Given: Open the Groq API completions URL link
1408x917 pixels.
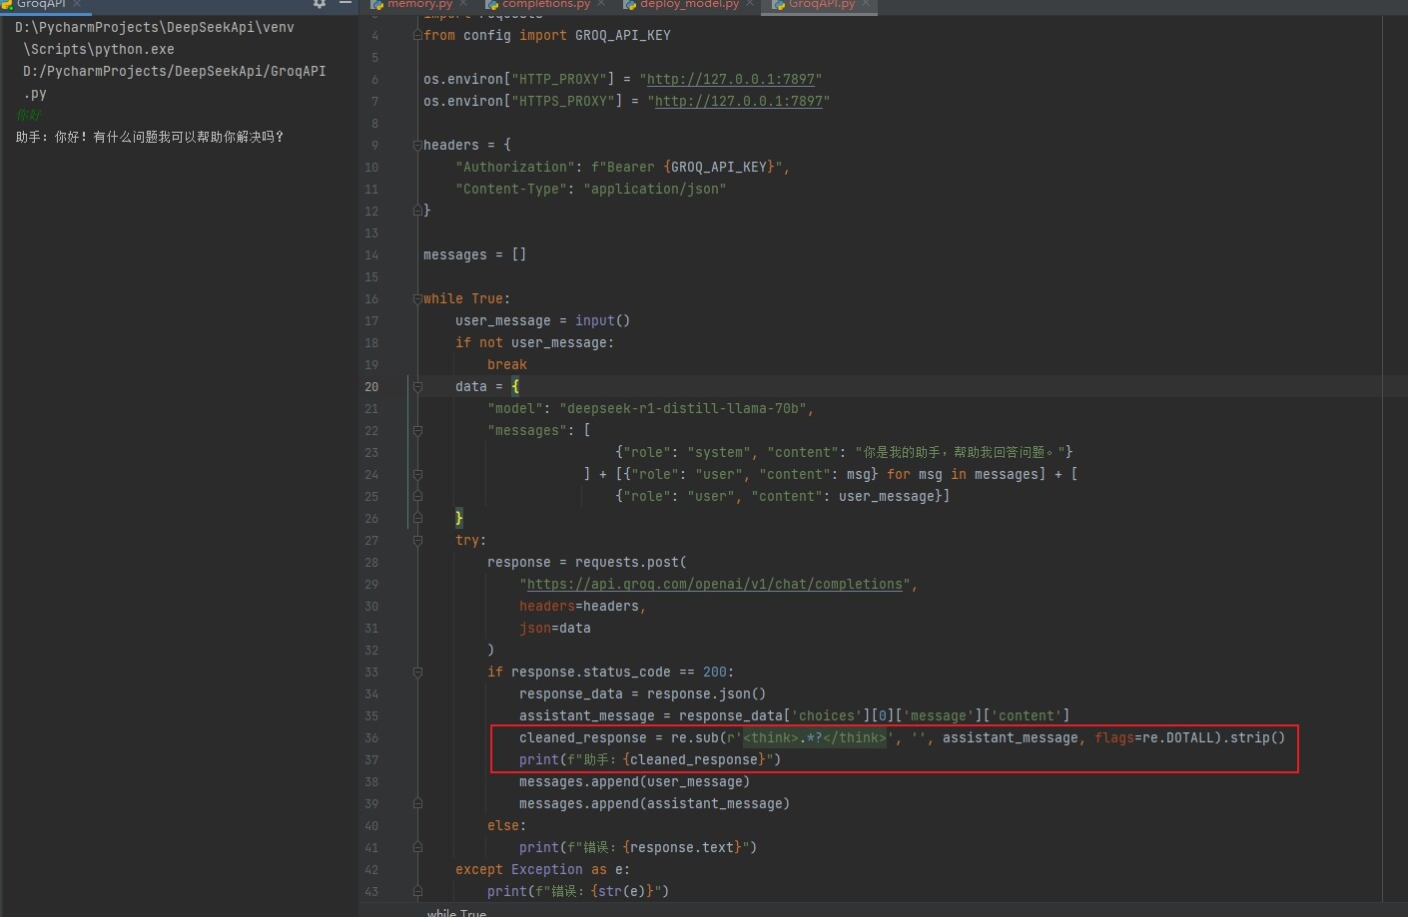Looking at the screenshot, I should pos(714,585).
